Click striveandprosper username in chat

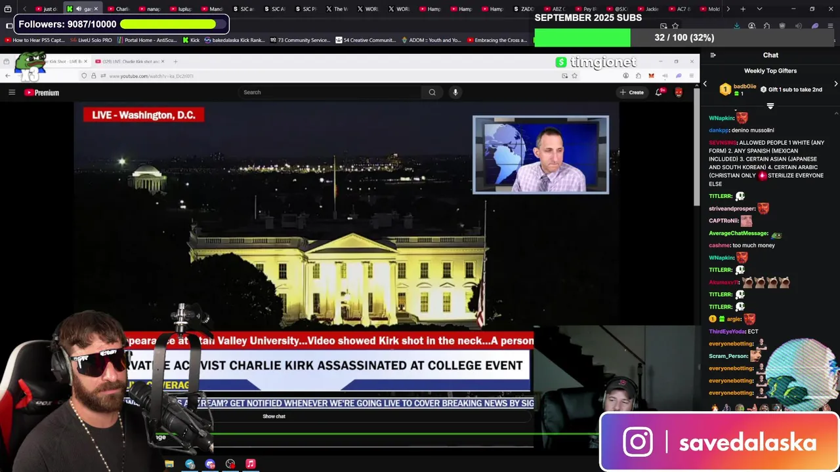(732, 208)
